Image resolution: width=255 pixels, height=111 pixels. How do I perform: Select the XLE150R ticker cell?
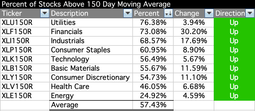point(25,96)
